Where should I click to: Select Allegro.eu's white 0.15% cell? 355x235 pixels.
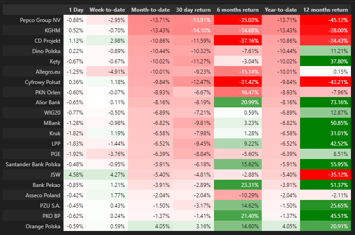point(327,72)
